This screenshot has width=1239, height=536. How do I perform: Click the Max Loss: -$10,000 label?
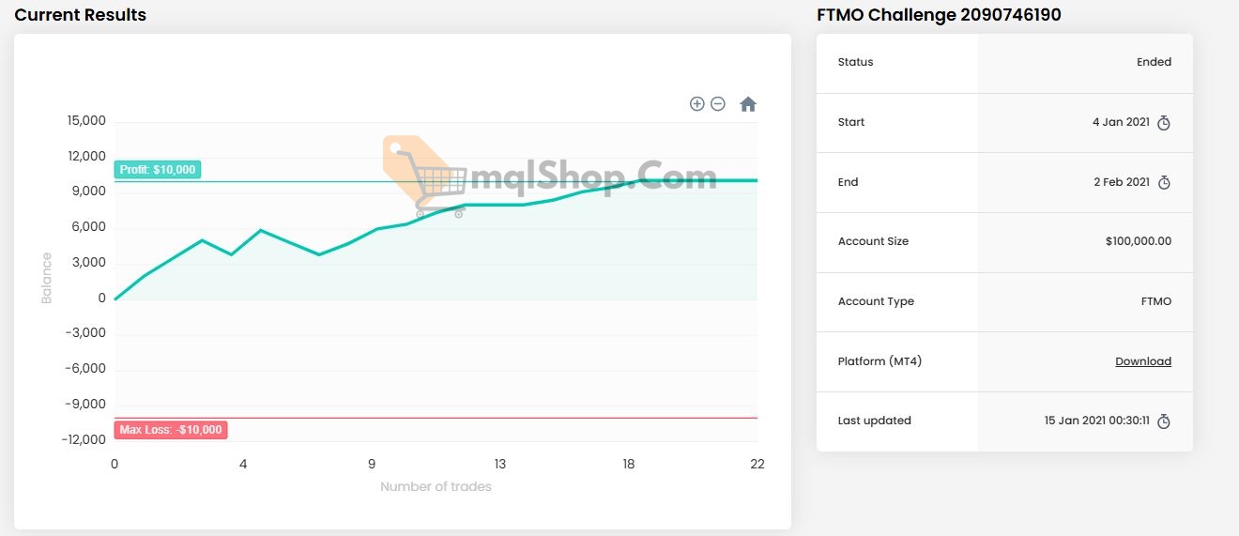tap(170, 430)
